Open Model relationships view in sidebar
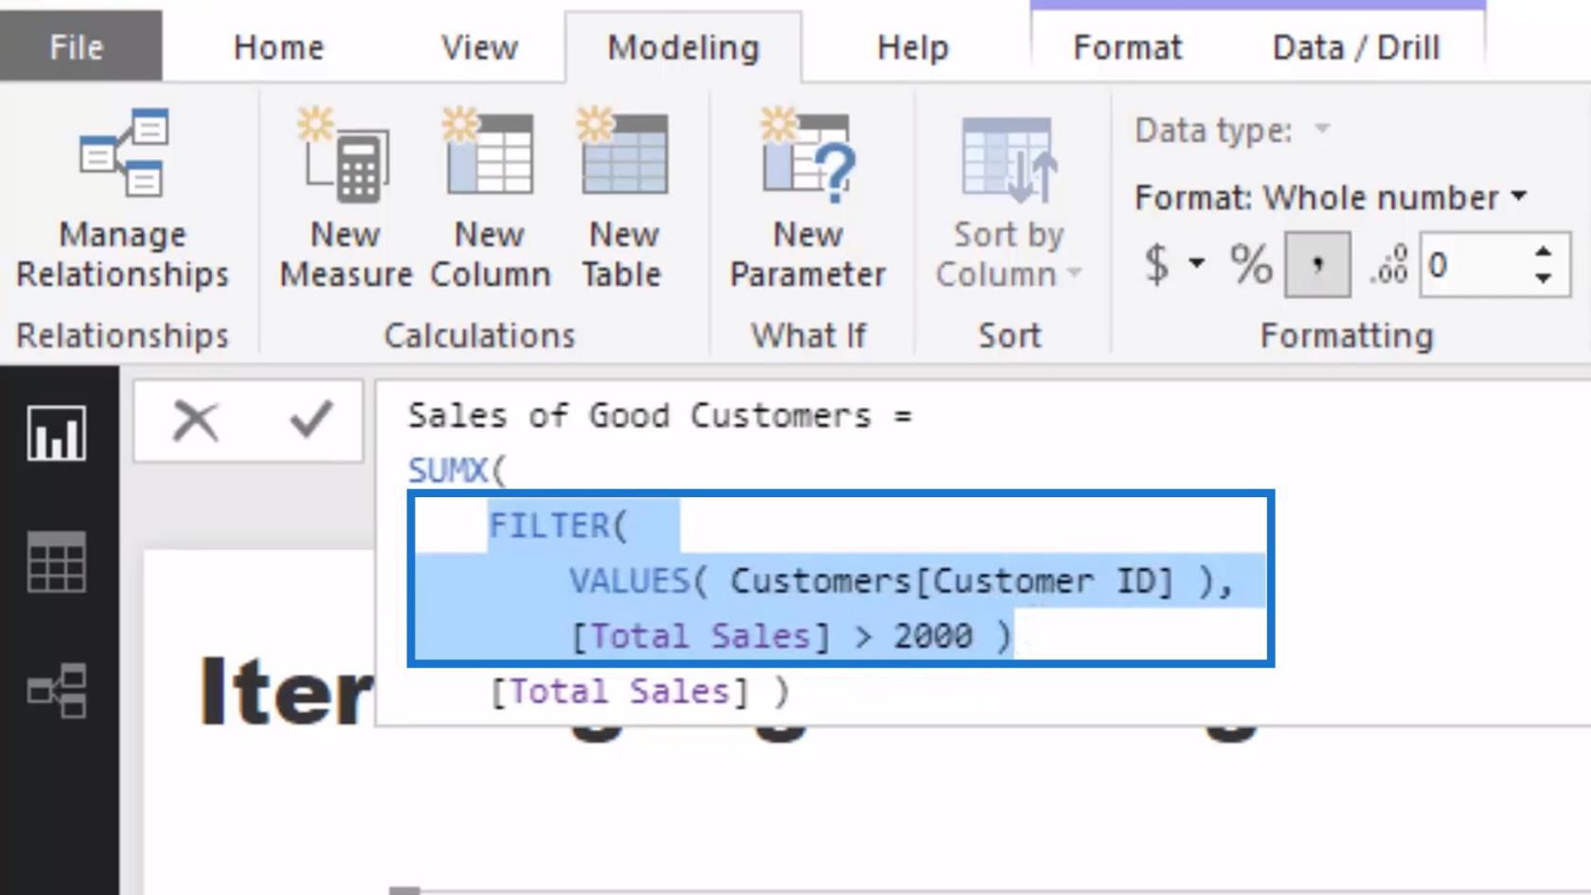The width and height of the screenshot is (1591, 895). (57, 689)
